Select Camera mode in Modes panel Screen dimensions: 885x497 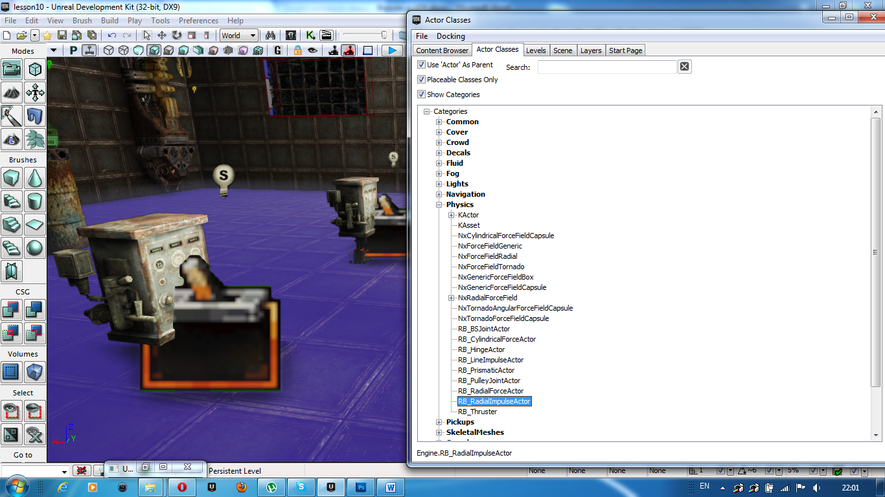coord(12,69)
